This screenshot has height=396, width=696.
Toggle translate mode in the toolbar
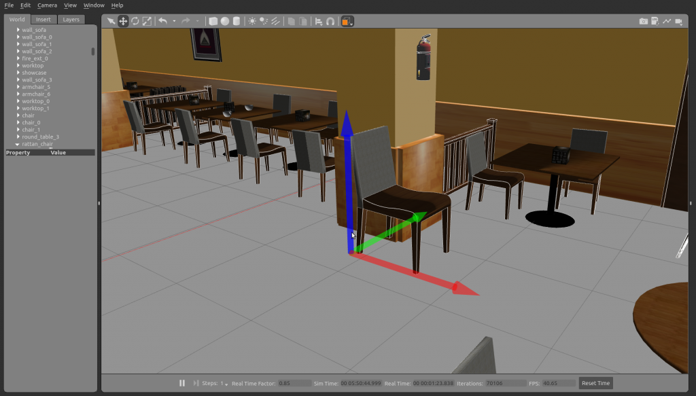point(123,21)
